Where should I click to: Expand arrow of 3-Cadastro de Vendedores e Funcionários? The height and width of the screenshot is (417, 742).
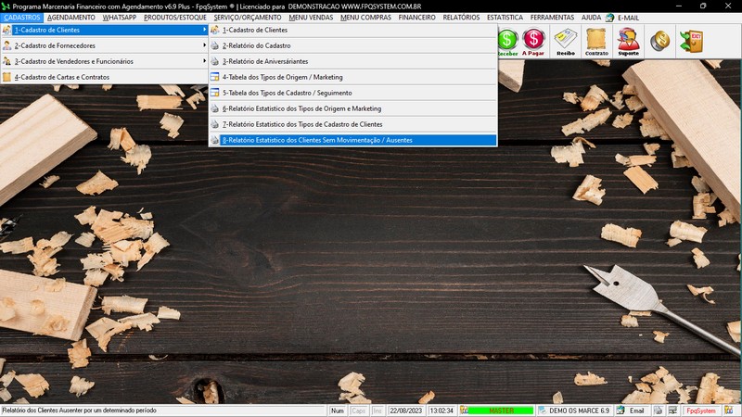click(204, 61)
